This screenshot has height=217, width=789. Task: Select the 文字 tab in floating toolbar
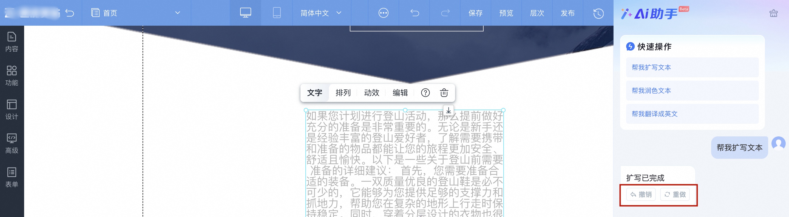[314, 93]
